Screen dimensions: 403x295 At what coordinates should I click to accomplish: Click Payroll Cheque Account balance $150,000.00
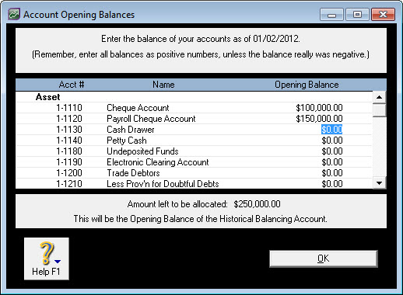(319, 119)
